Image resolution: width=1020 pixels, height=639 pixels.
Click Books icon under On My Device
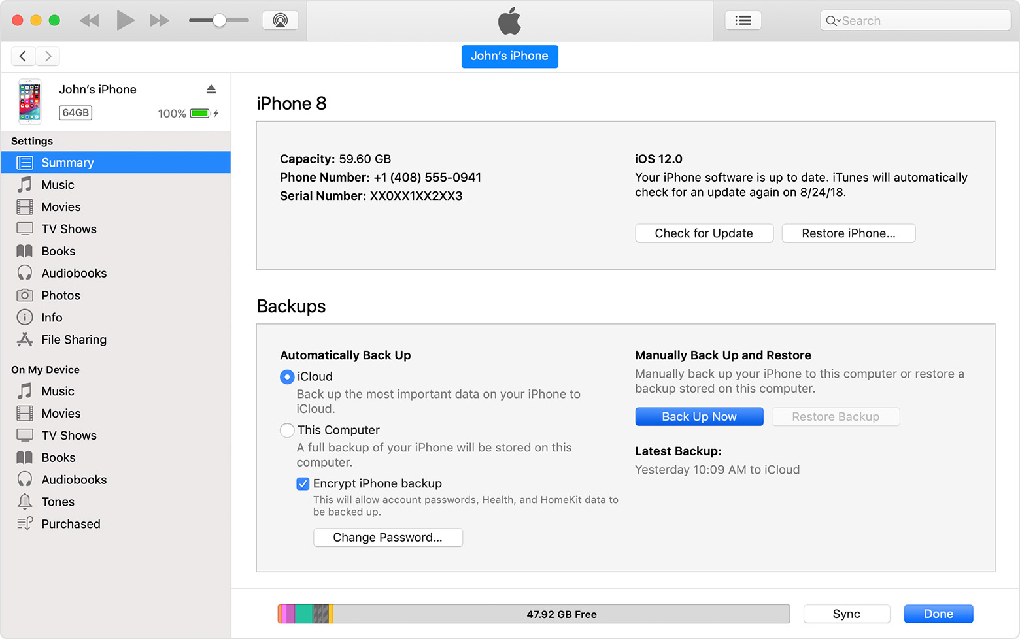[25, 457]
